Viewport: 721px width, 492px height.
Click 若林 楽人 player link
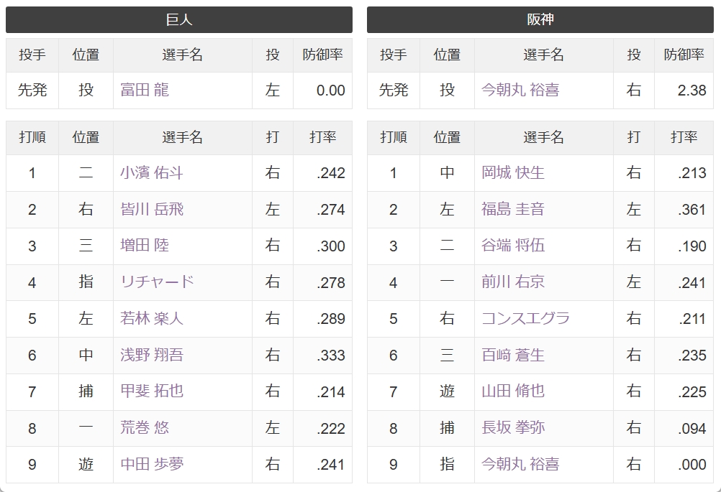click(152, 318)
